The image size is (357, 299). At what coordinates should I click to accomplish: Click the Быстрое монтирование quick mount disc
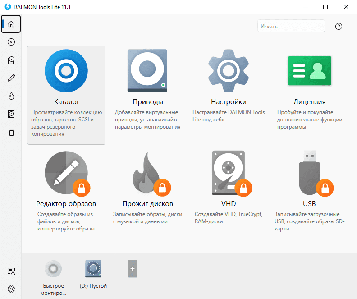53,269
